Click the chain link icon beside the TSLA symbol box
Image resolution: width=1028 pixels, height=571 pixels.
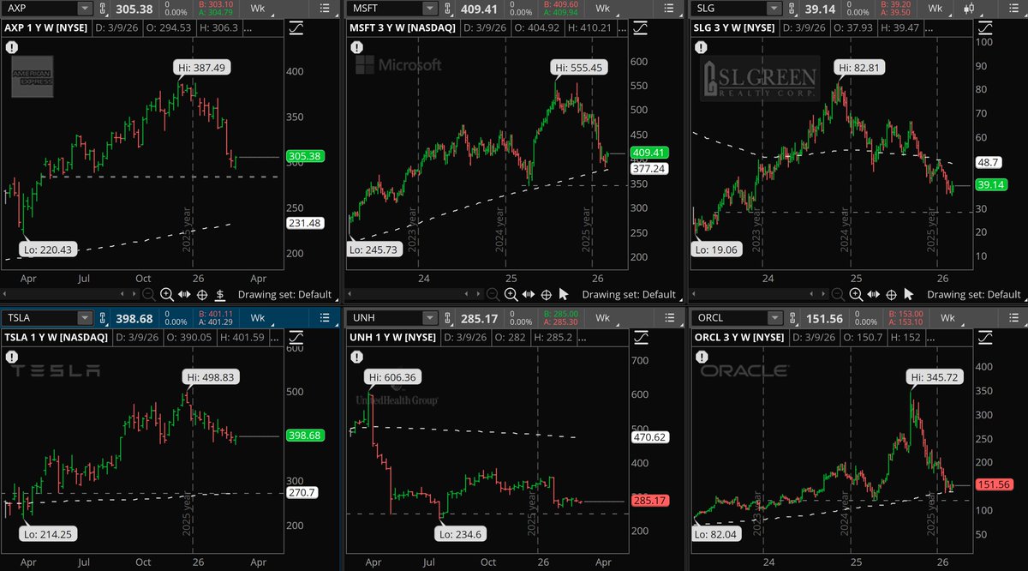point(102,318)
